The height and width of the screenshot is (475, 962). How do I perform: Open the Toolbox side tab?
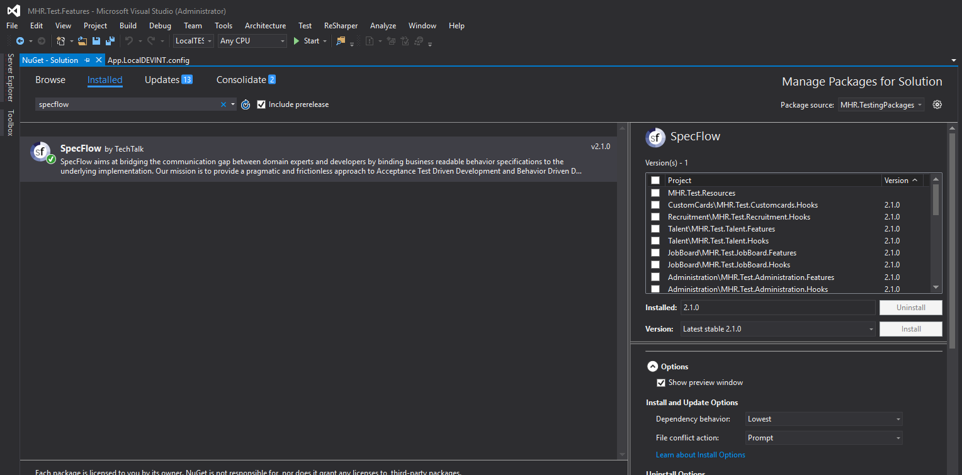10,123
